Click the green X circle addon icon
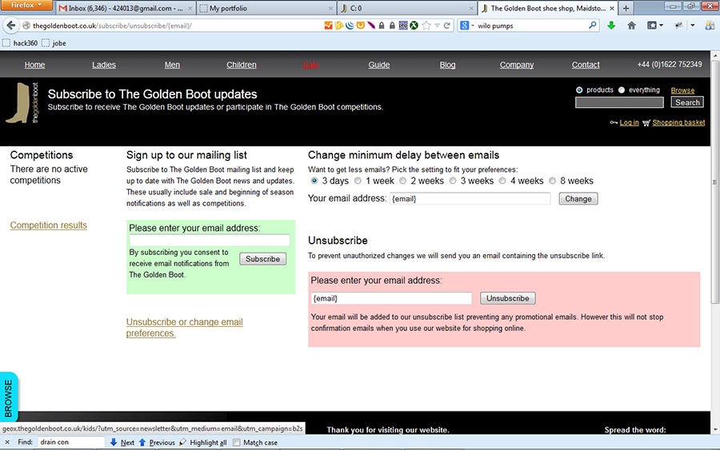Viewport: 720px width, 450px height. point(414,26)
